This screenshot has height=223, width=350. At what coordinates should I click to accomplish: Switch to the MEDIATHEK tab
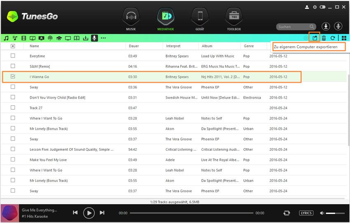pos(166,19)
